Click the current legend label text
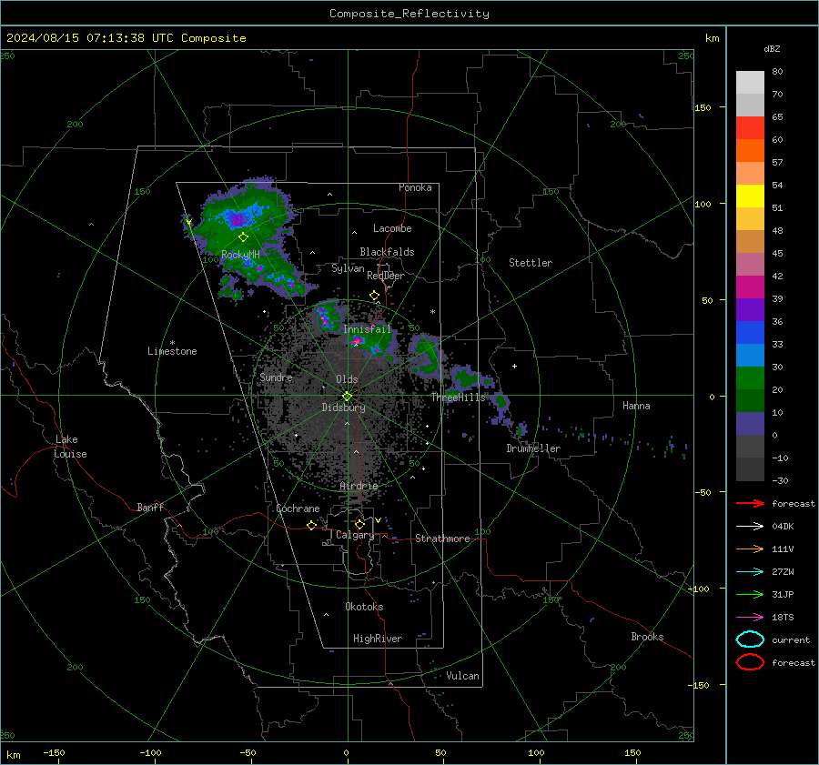The width and height of the screenshot is (819, 765). [791, 639]
